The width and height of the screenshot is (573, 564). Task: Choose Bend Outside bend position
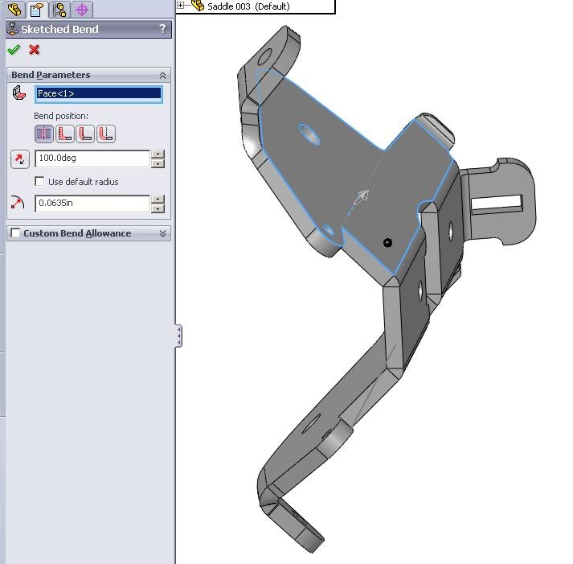106,134
